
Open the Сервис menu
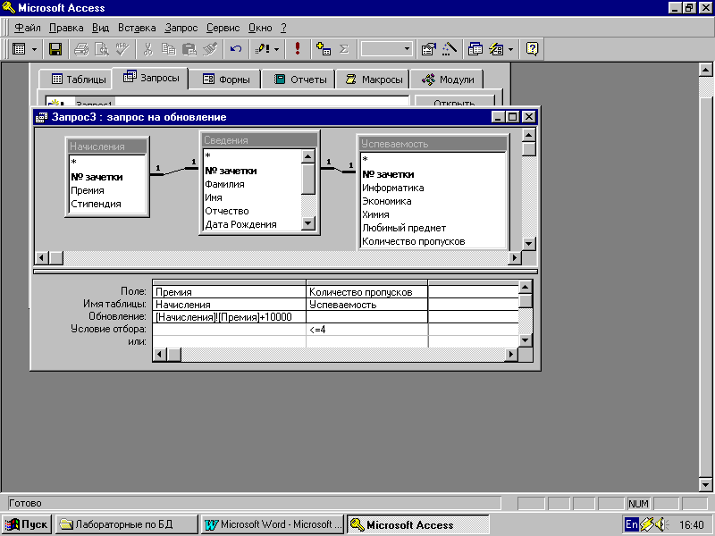coord(223,28)
